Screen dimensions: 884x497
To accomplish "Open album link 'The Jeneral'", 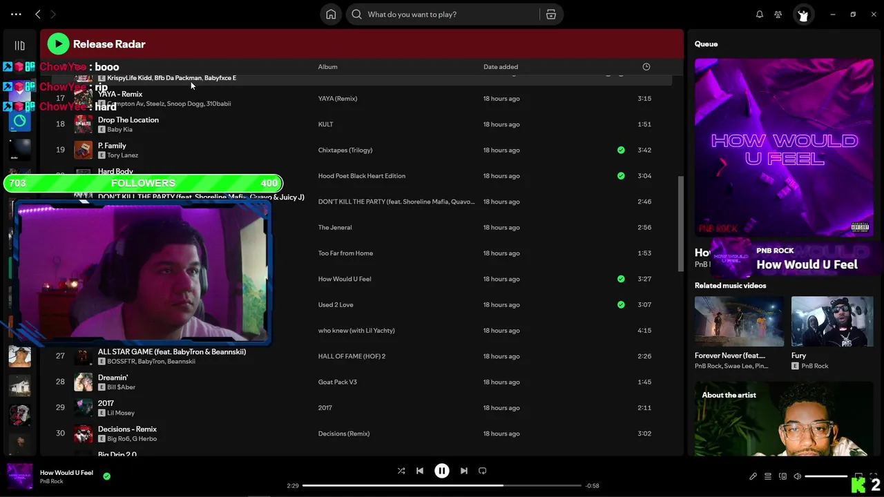I will coord(335,227).
